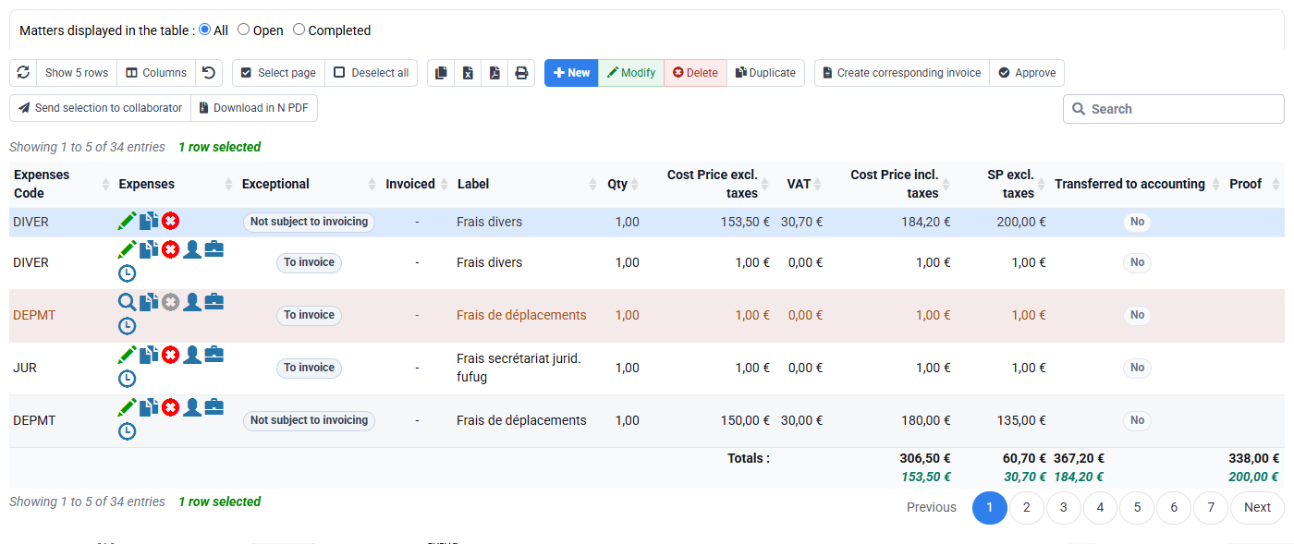1294x544 pixels.
Task: Select the All matters radio button
Action: 205,30
